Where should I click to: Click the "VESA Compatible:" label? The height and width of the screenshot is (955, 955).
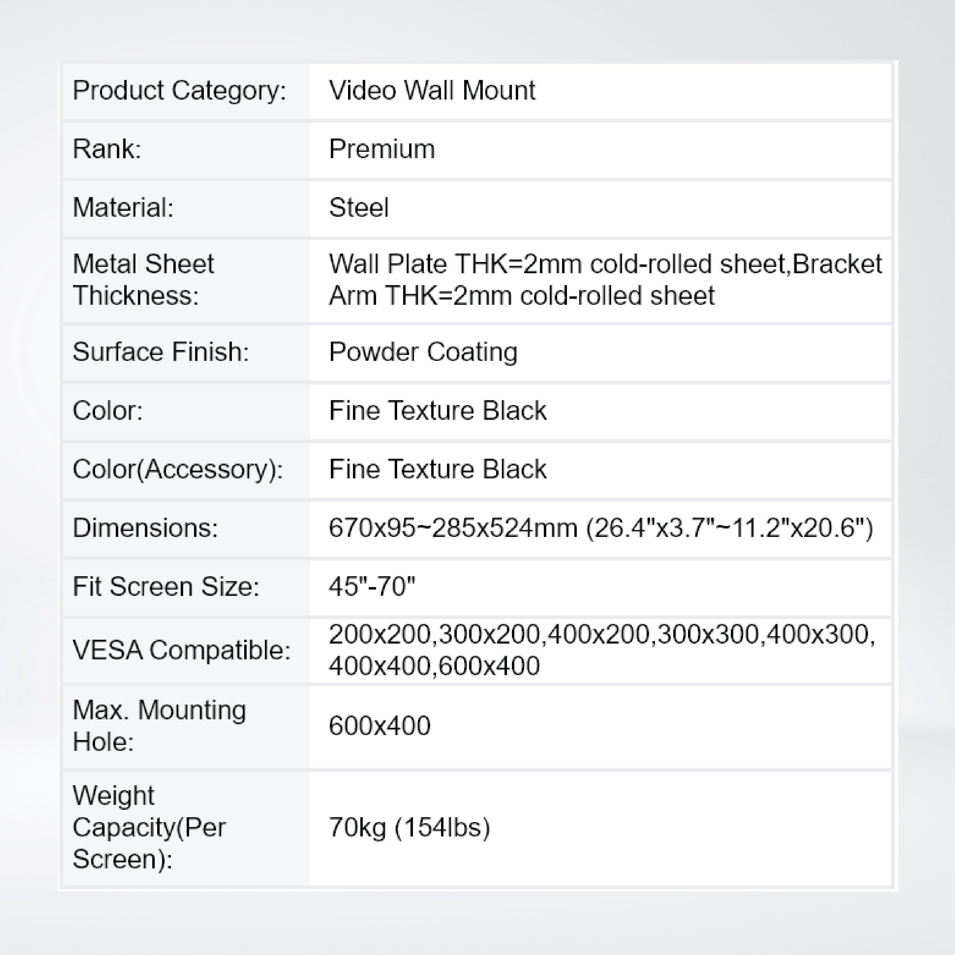(181, 650)
